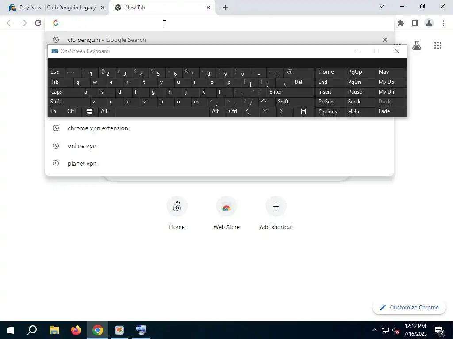Open the Windows Start menu
The width and height of the screenshot is (453, 339).
pos(11,330)
